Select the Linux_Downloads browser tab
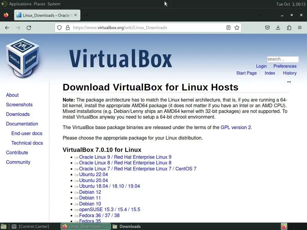 click(47, 15)
